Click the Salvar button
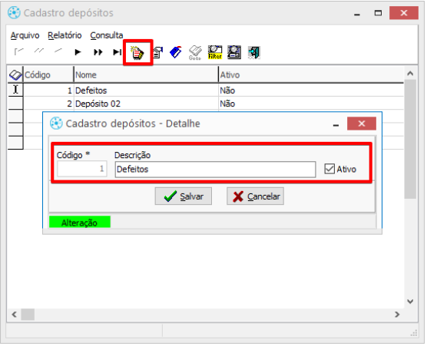The width and height of the screenshot is (427, 346). (184, 196)
